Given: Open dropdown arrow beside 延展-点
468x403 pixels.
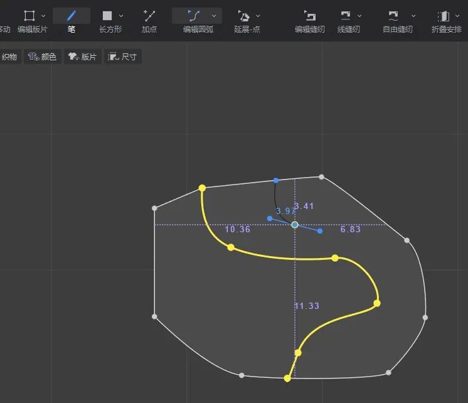Looking at the screenshot, I should [x=258, y=16].
